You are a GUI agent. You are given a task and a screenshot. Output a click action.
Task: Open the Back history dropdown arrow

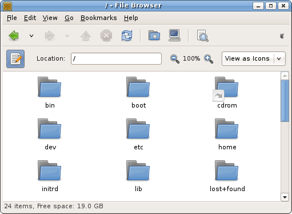31,35
